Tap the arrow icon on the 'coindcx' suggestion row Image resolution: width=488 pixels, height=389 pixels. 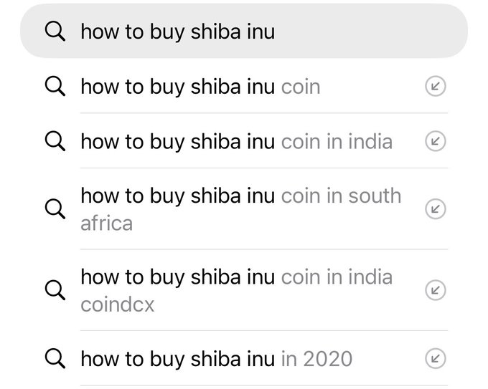[435, 290]
